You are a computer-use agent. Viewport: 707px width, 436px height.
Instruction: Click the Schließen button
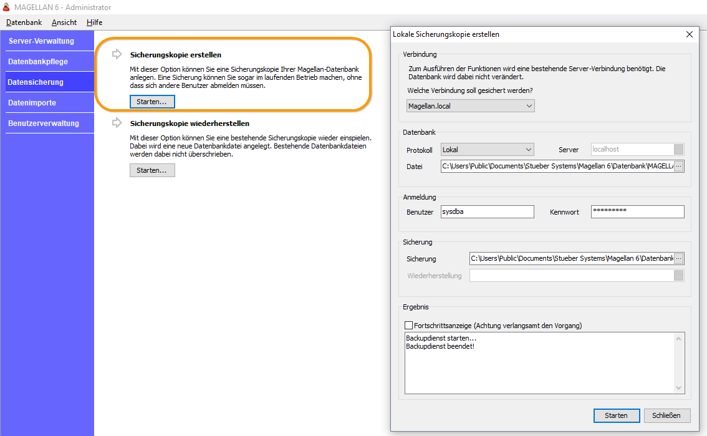click(667, 415)
